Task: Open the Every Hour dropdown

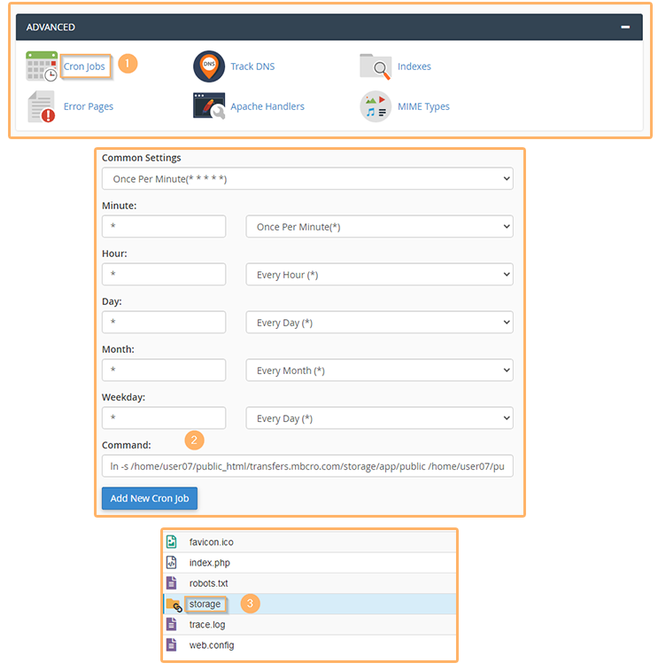Action: click(379, 275)
